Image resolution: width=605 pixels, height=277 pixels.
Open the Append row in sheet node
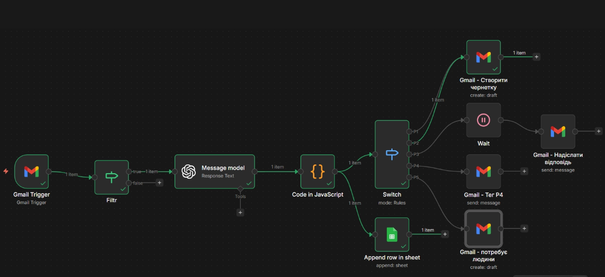[x=391, y=234]
